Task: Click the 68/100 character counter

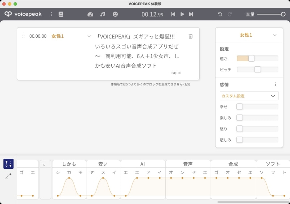Action: 176,73
